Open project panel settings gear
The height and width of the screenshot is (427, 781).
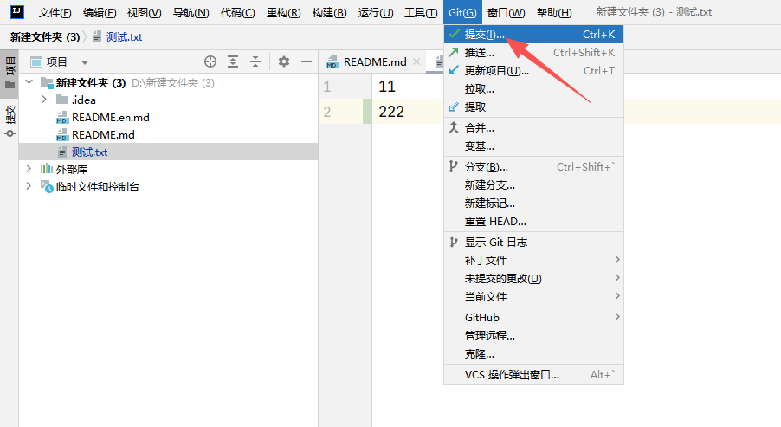pos(284,61)
